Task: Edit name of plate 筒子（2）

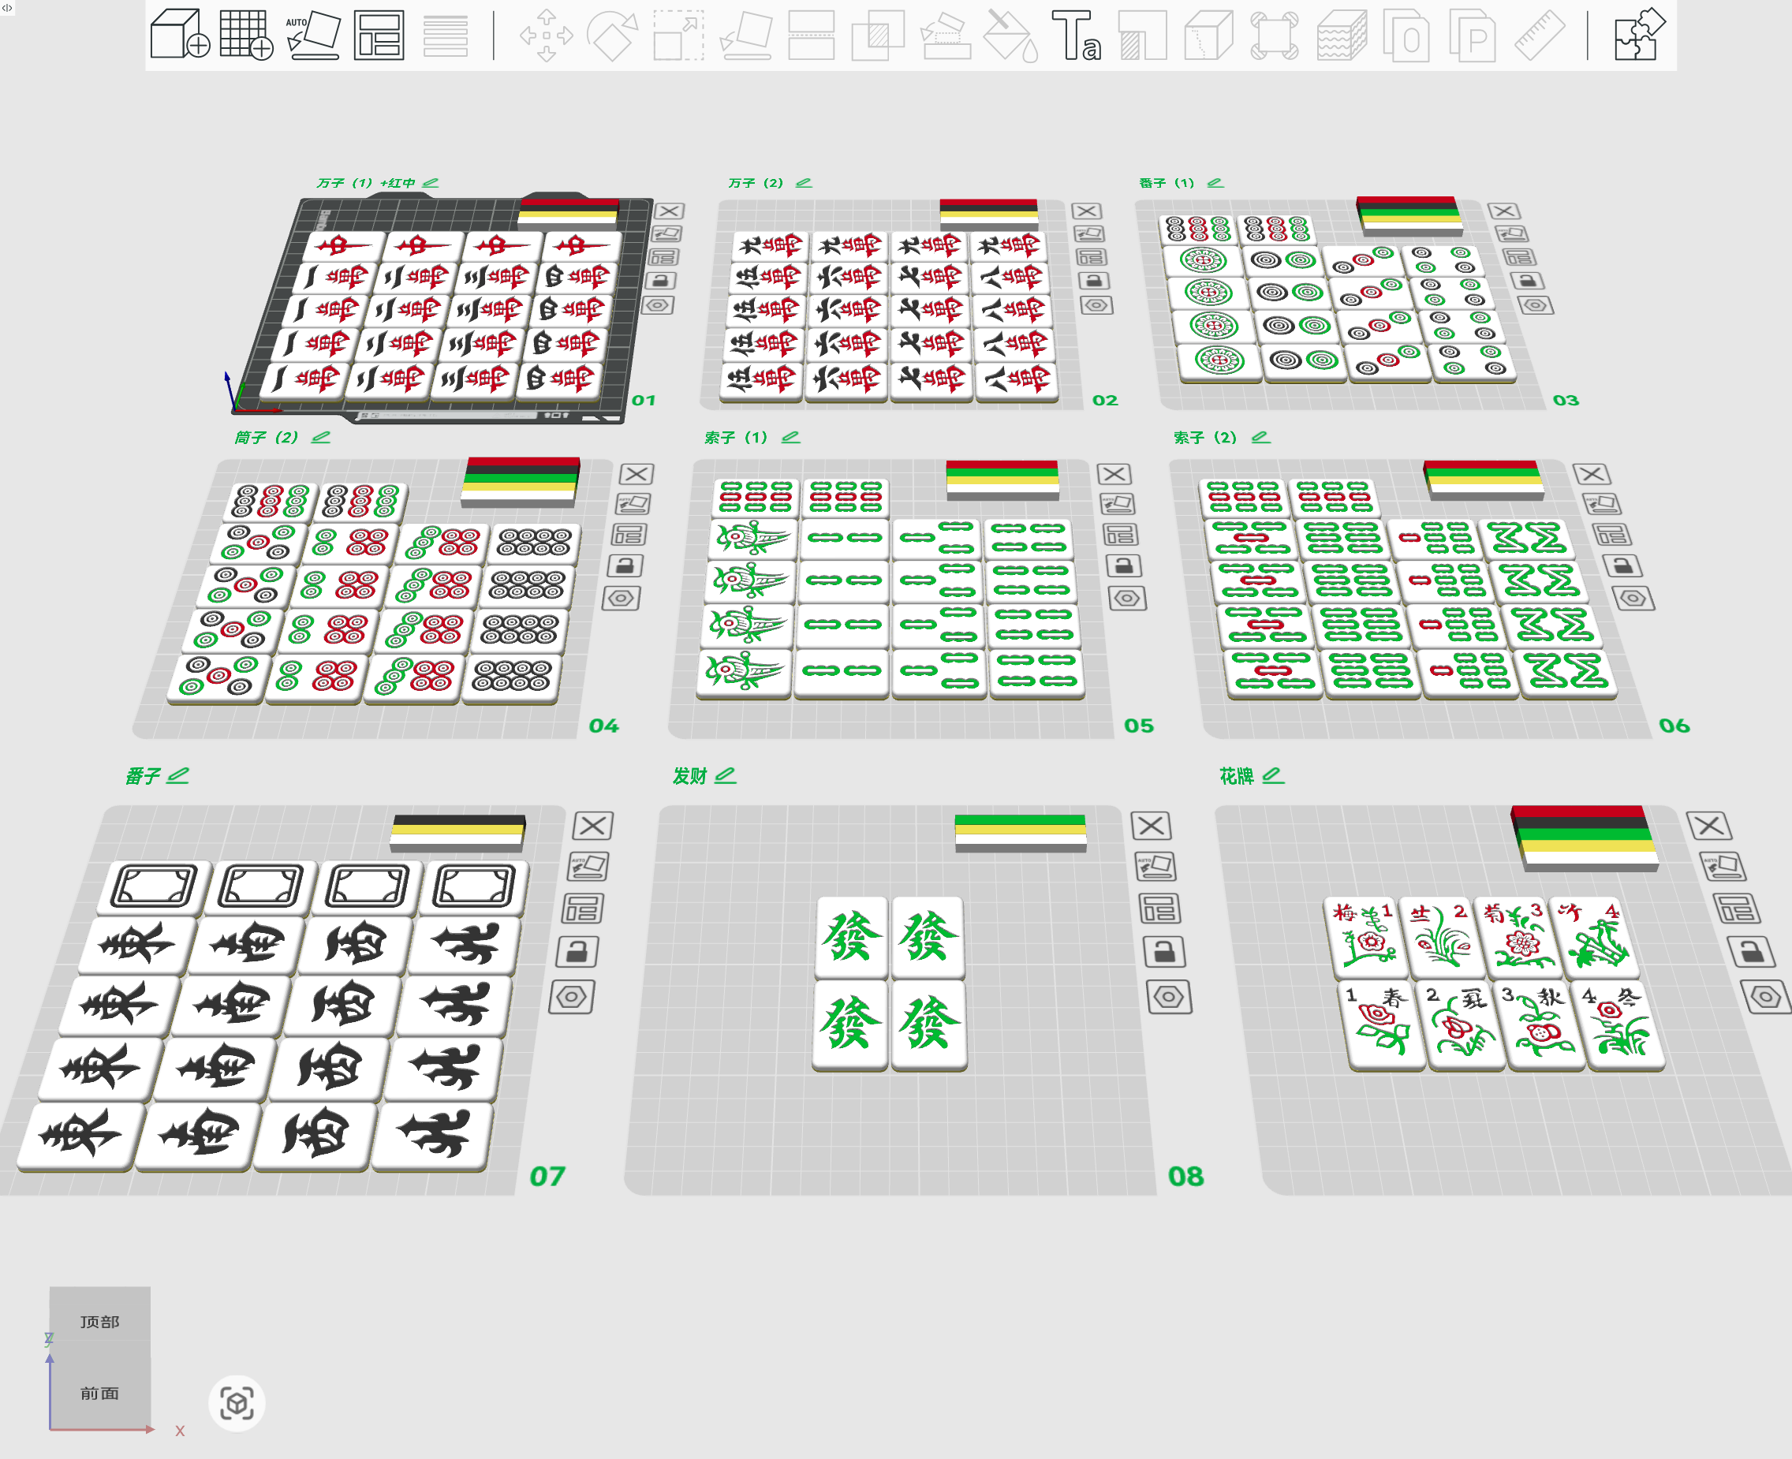Action: click(x=320, y=437)
